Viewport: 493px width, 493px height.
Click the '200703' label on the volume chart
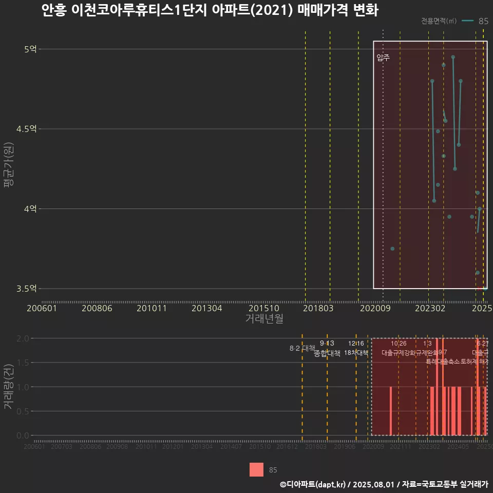tap(62, 446)
